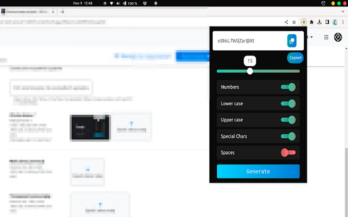Open the password generator extension icon in toolbar
This screenshot has width=348, height=217.
coord(303,22)
